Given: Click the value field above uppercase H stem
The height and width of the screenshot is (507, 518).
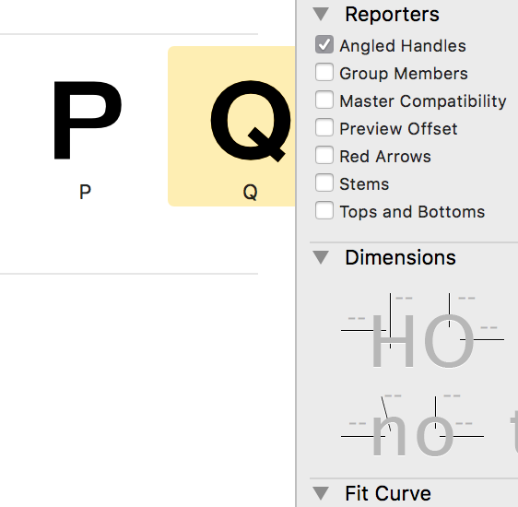Looking at the screenshot, I should click(x=404, y=298).
